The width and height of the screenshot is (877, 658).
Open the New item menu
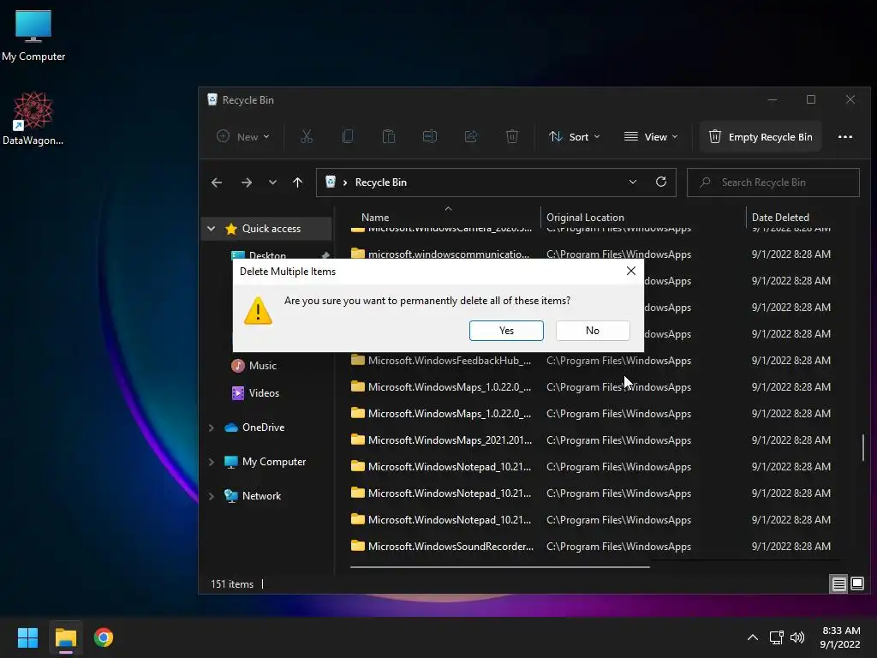click(x=243, y=136)
